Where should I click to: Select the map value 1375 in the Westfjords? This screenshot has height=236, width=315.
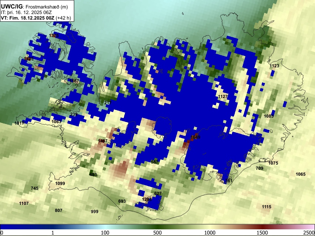[54, 36]
